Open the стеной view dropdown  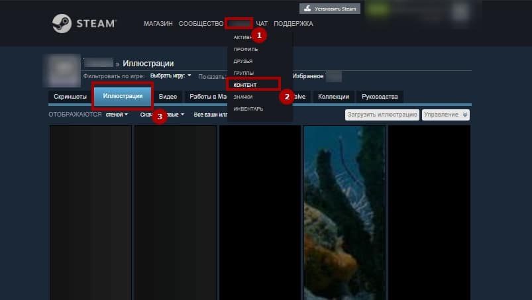(117, 115)
